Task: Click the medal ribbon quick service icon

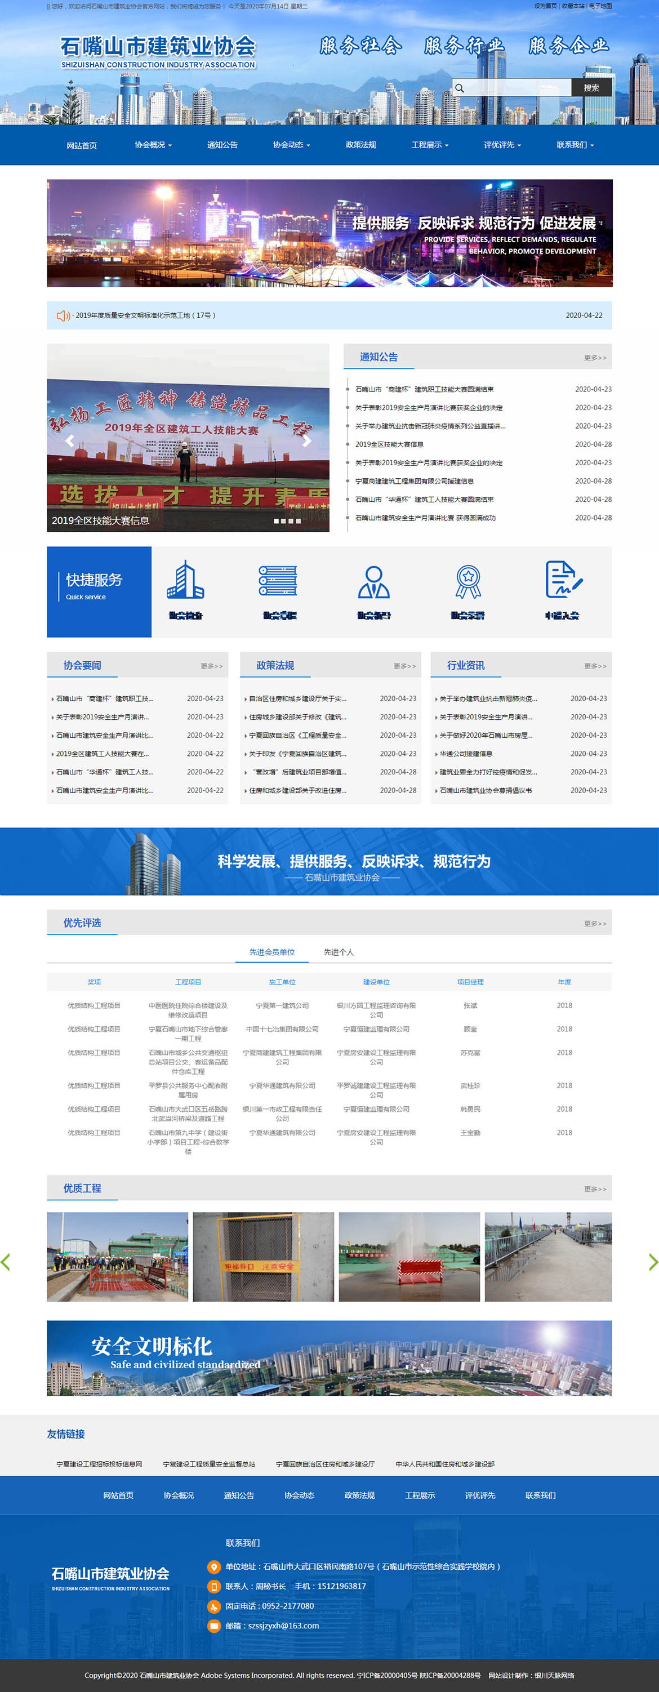Action: click(x=468, y=581)
